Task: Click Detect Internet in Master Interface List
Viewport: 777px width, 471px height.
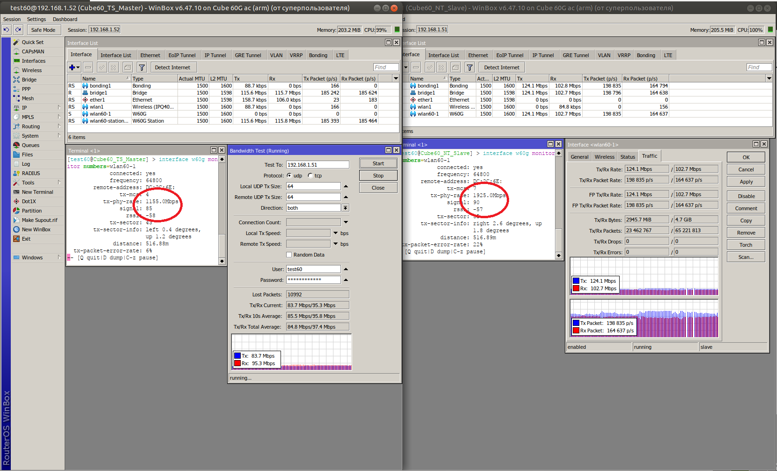Action: click(172, 67)
